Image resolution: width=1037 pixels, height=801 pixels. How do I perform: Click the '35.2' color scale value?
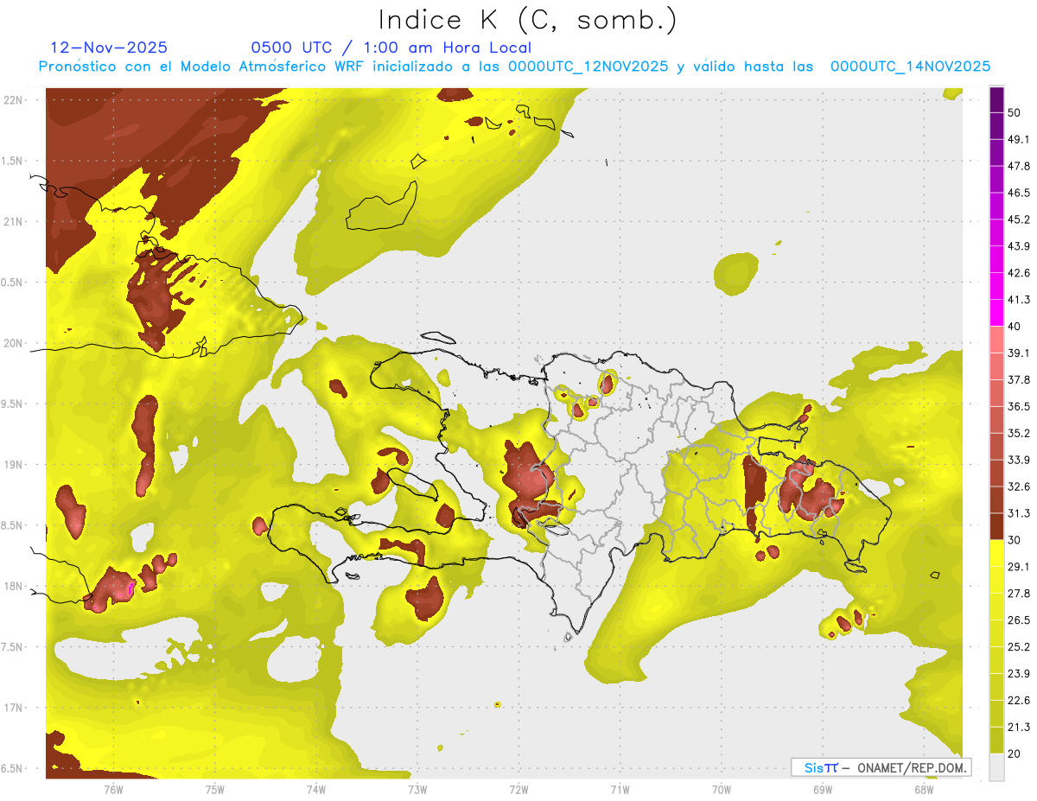[1019, 433]
